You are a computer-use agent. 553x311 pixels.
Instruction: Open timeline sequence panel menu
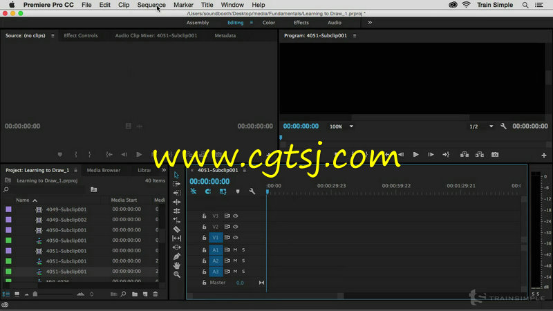(245, 170)
